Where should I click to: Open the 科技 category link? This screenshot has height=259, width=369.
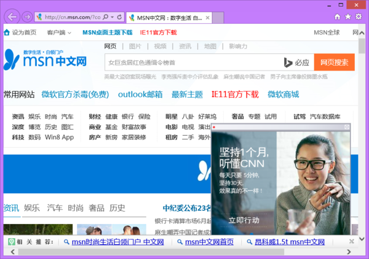[18, 137]
